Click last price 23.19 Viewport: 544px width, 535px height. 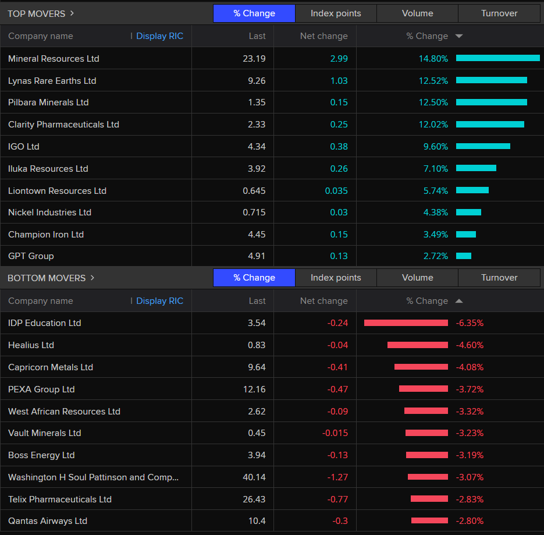coord(254,58)
